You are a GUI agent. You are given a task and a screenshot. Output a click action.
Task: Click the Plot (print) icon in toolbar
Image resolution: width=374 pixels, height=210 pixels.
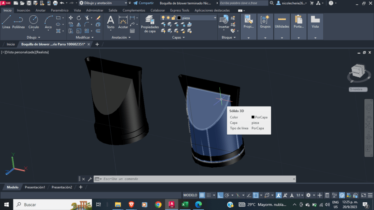click(x=55, y=3)
